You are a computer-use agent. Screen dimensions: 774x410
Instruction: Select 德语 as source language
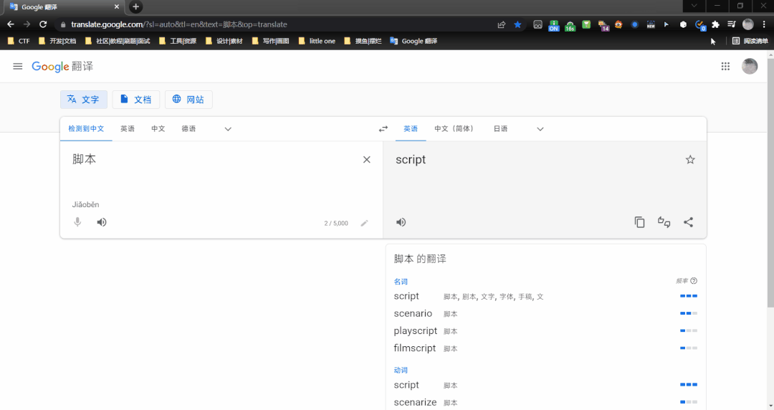pos(188,129)
